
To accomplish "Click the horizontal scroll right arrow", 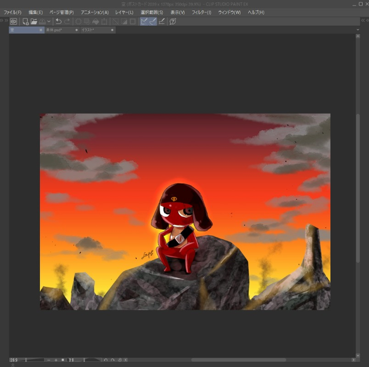I will tap(353, 360).
